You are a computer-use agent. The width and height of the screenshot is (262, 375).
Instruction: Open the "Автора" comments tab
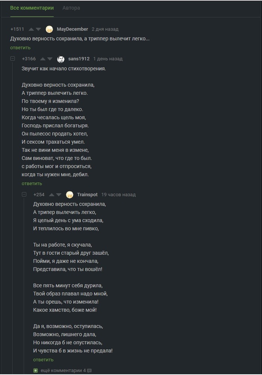[x=71, y=8]
